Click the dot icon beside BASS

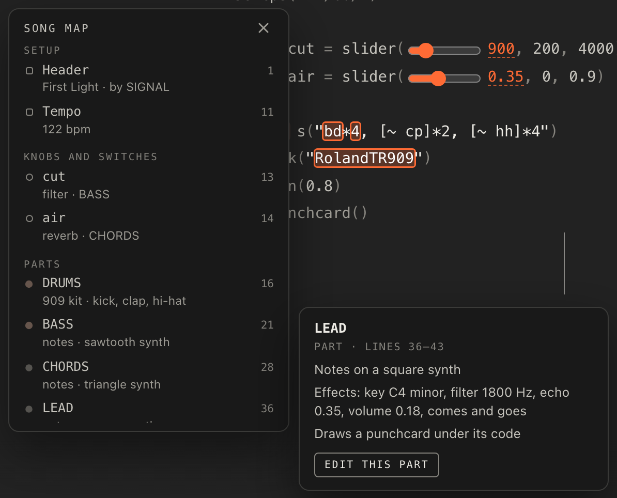point(29,325)
